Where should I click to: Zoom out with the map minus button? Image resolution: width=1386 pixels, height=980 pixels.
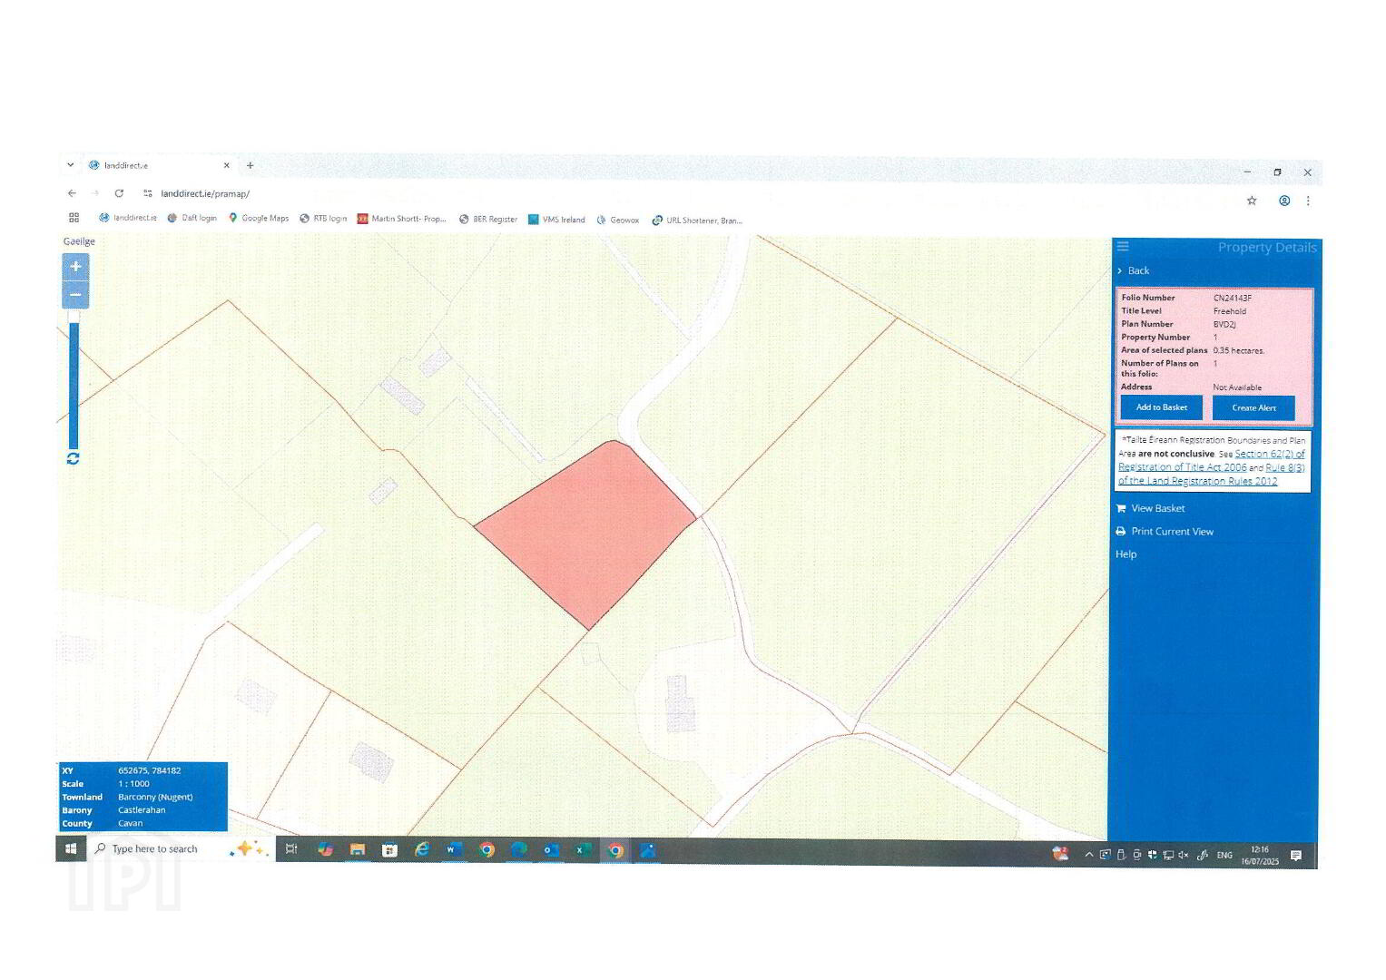pos(75,295)
